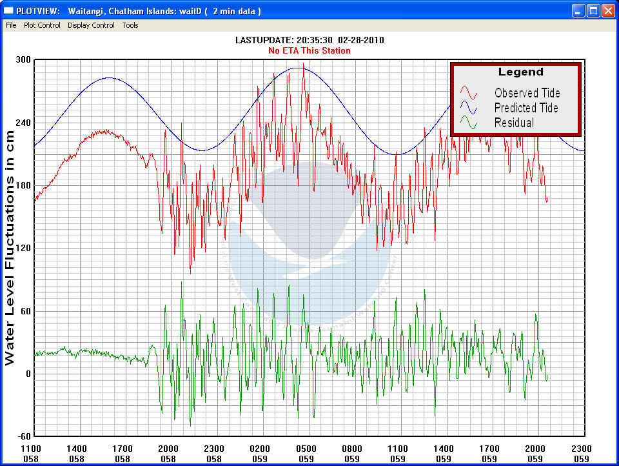619x466 pixels.
Task: Click the blue Predicted Tide wave icon
Action: (468, 108)
